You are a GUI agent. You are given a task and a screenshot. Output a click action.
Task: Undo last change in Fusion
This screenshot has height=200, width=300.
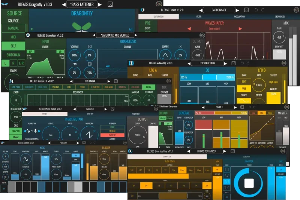coord(256,10)
